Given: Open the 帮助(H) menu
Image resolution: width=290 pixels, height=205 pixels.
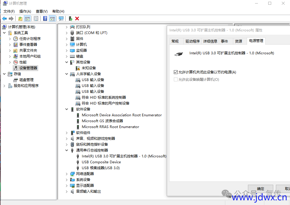Looking at the screenshot, I should coord(58,11).
